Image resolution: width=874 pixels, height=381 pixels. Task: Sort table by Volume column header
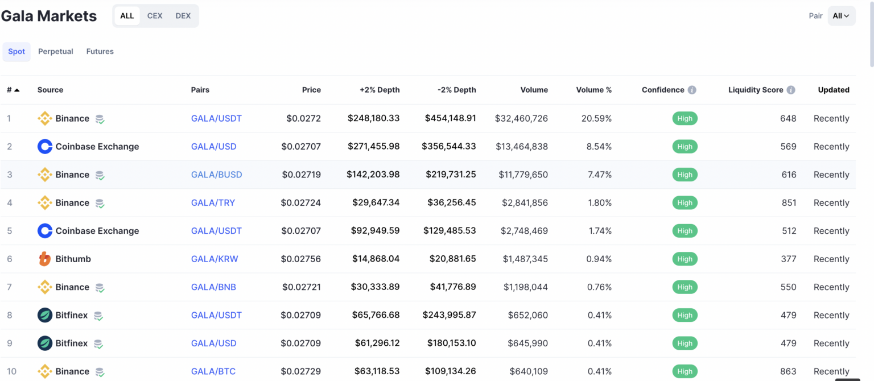tap(534, 90)
